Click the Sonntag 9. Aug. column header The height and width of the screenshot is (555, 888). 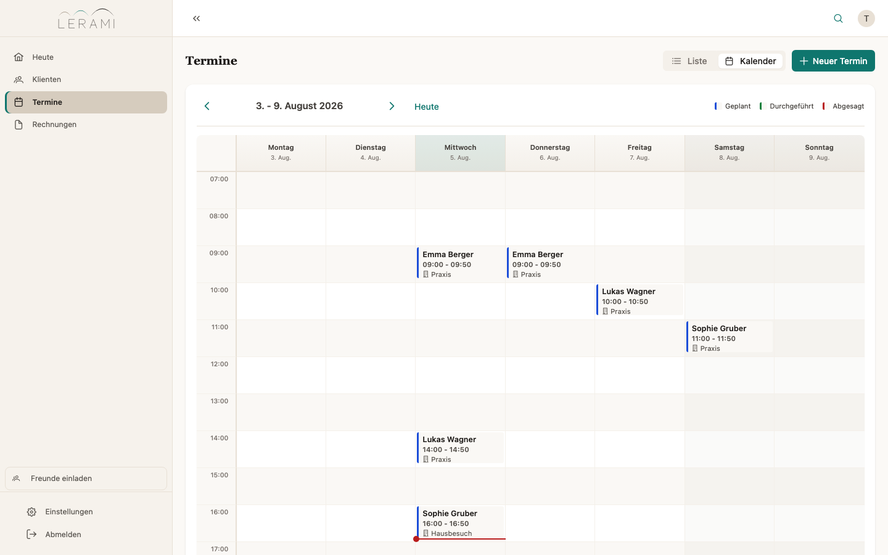click(x=819, y=153)
